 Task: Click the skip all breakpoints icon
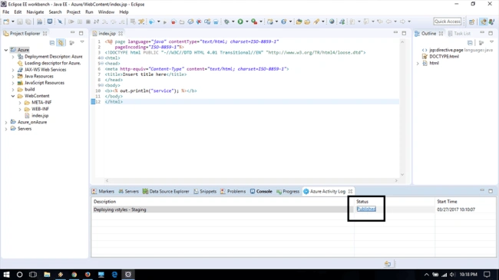click(x=60, y=21)
